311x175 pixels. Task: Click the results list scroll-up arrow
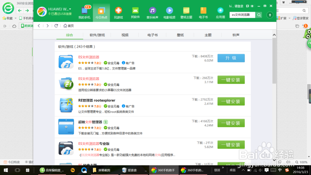click(274, 35)
